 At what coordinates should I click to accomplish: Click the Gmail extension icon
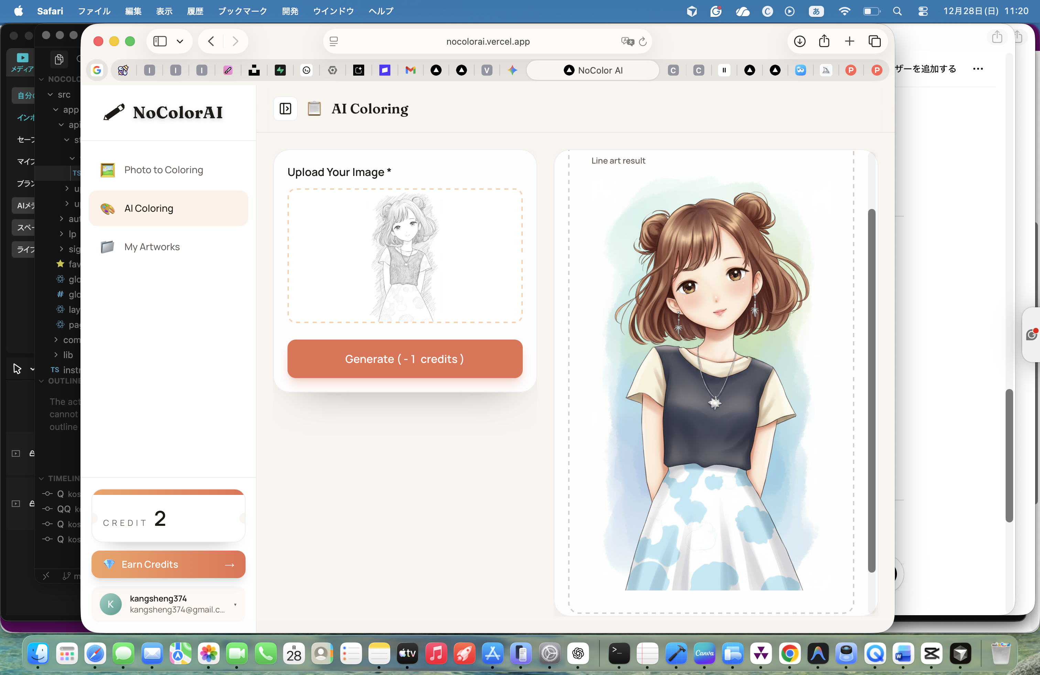pos(410,70)
